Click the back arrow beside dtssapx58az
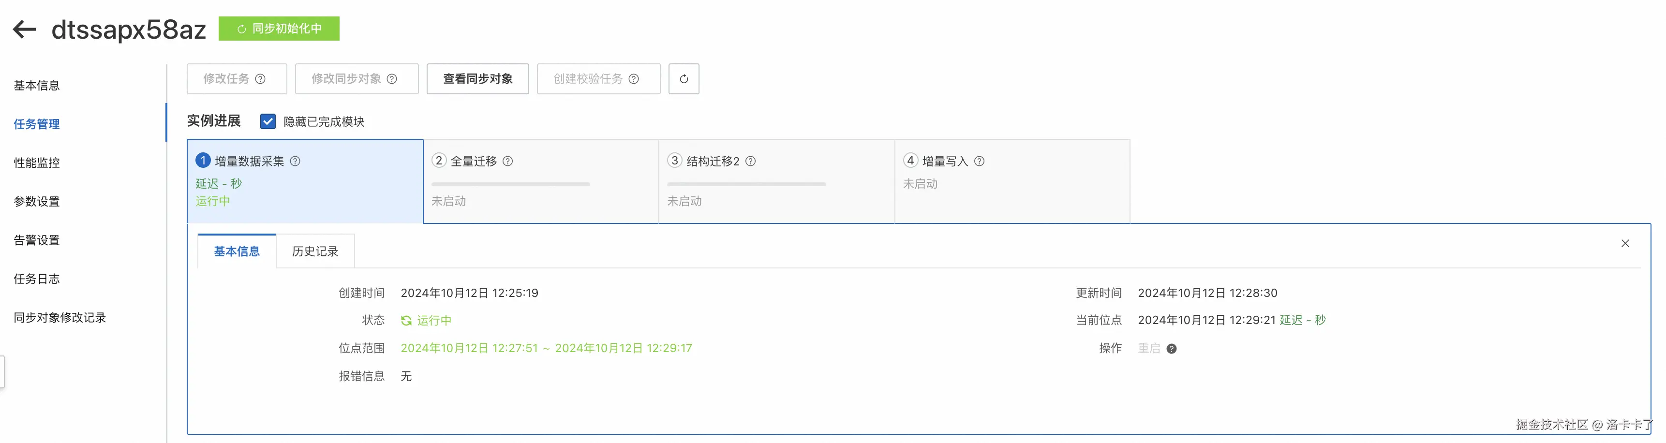Screen dimensions: 1666x443 [x=25, y=29]
